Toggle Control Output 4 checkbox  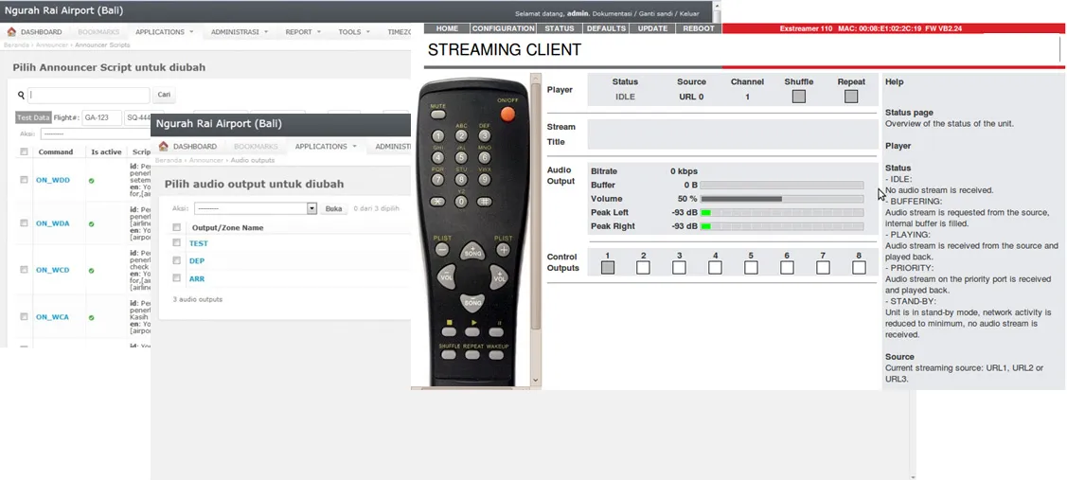715,268
